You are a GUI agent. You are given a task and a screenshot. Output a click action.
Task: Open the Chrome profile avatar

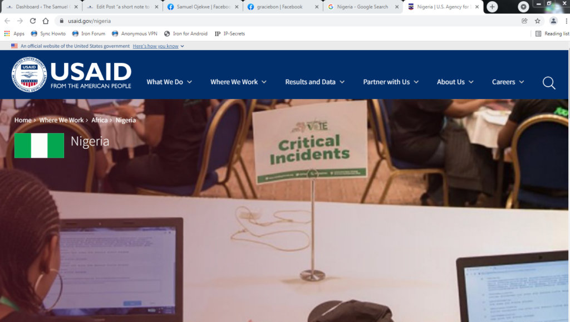point(553,21)
